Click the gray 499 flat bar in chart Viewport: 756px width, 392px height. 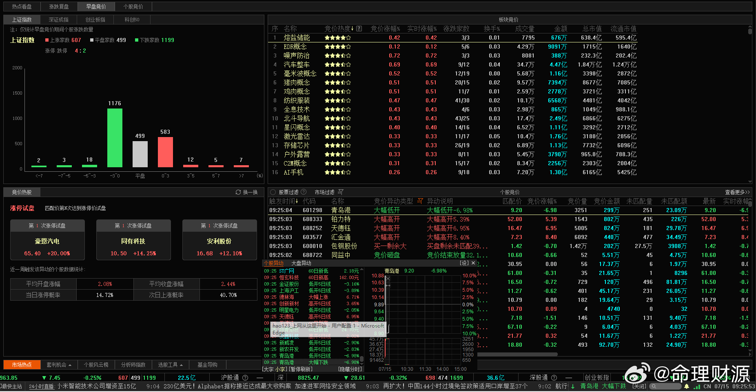pos(140,154)
